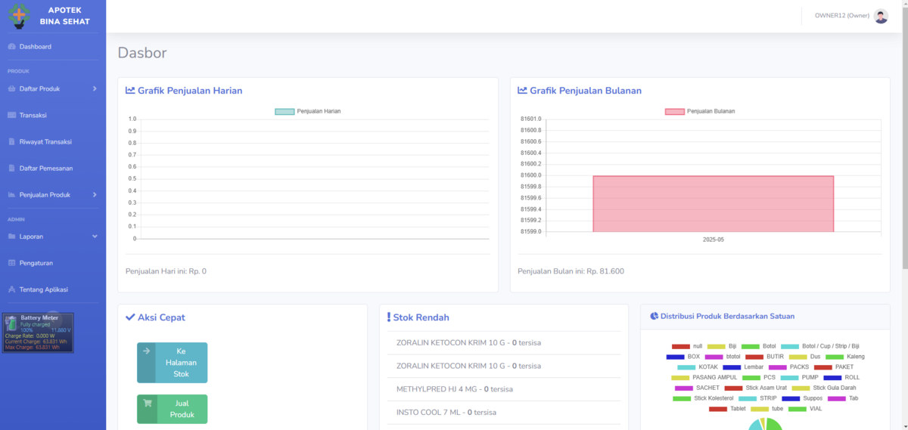The image size is (908, 430).
Task: Click the Battery Meter widget icon
Action: [x=11, y=323]
